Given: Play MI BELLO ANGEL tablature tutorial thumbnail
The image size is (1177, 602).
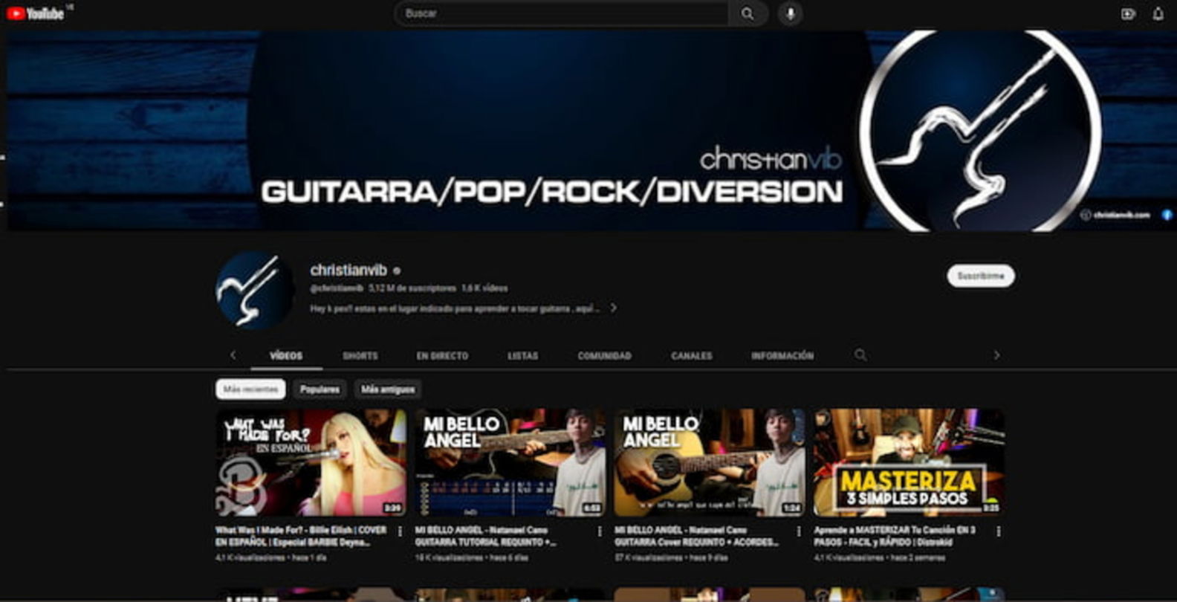Looking at the screenshot, I should pyautogui.click(x=510, y=462).
